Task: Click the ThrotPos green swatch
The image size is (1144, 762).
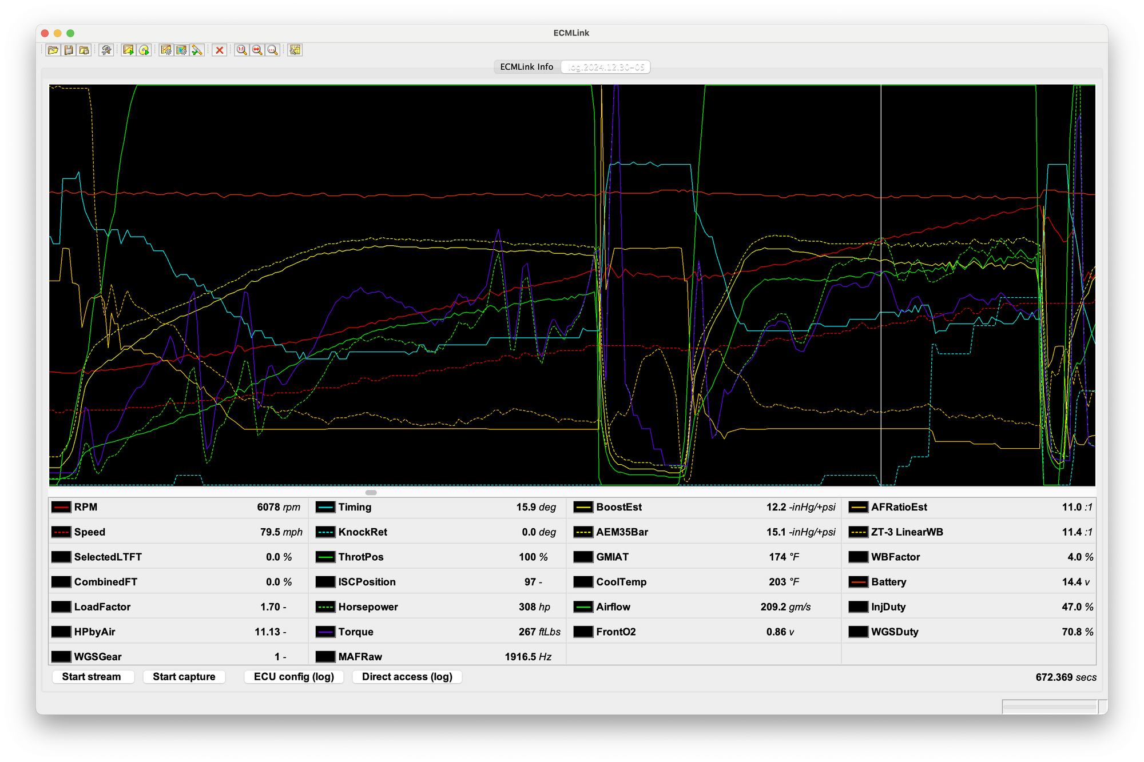Action: [325, 557]
